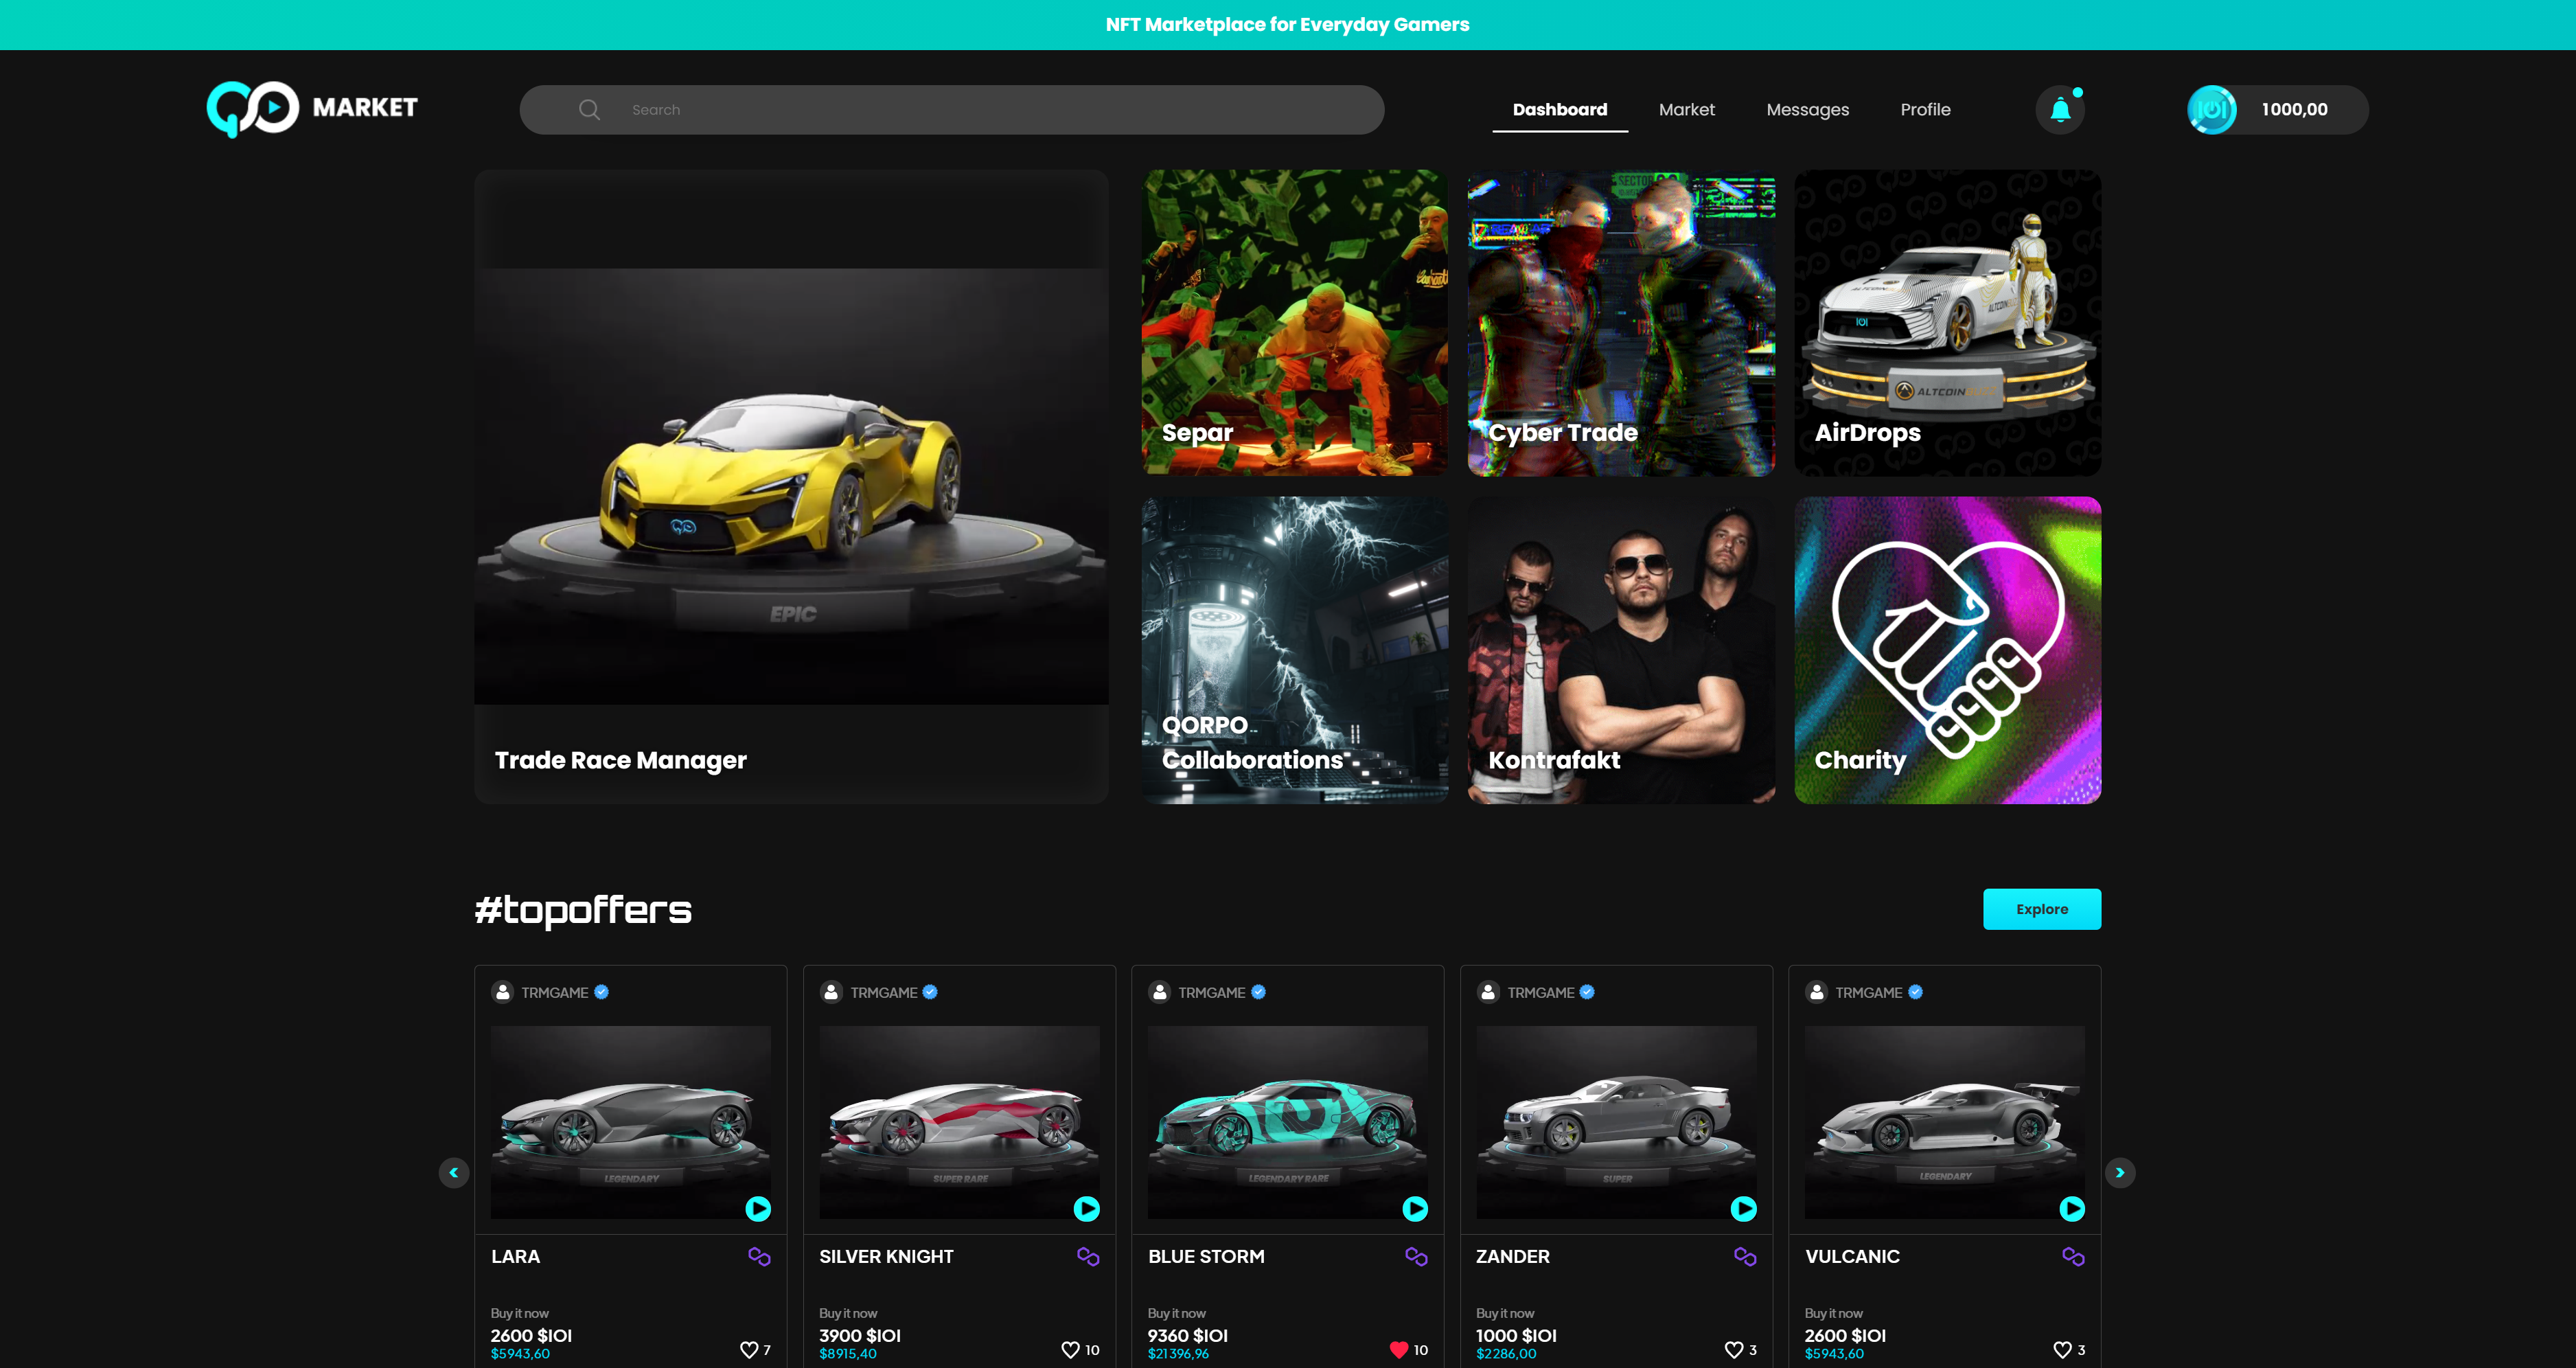Go to the Profile page
The image size is (2576, 1368).
(x=1925, y=110)
